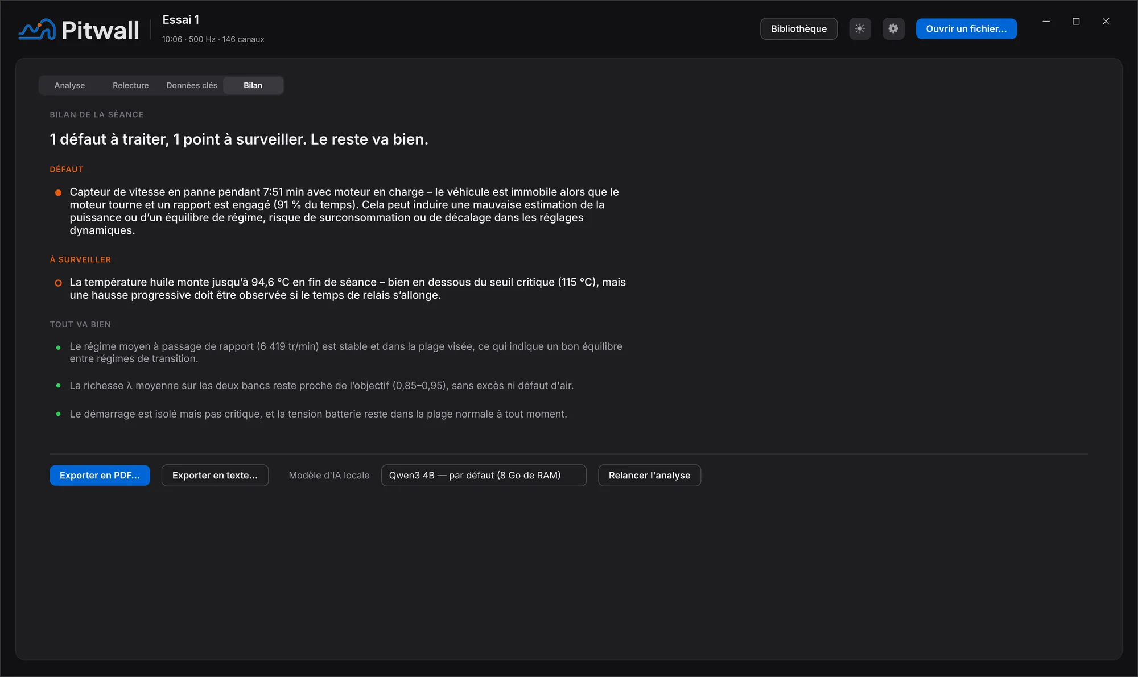Viewport: 1138px width, 677px height.
Task: Close the Pitwall window
Action: tap(1106, 21)
